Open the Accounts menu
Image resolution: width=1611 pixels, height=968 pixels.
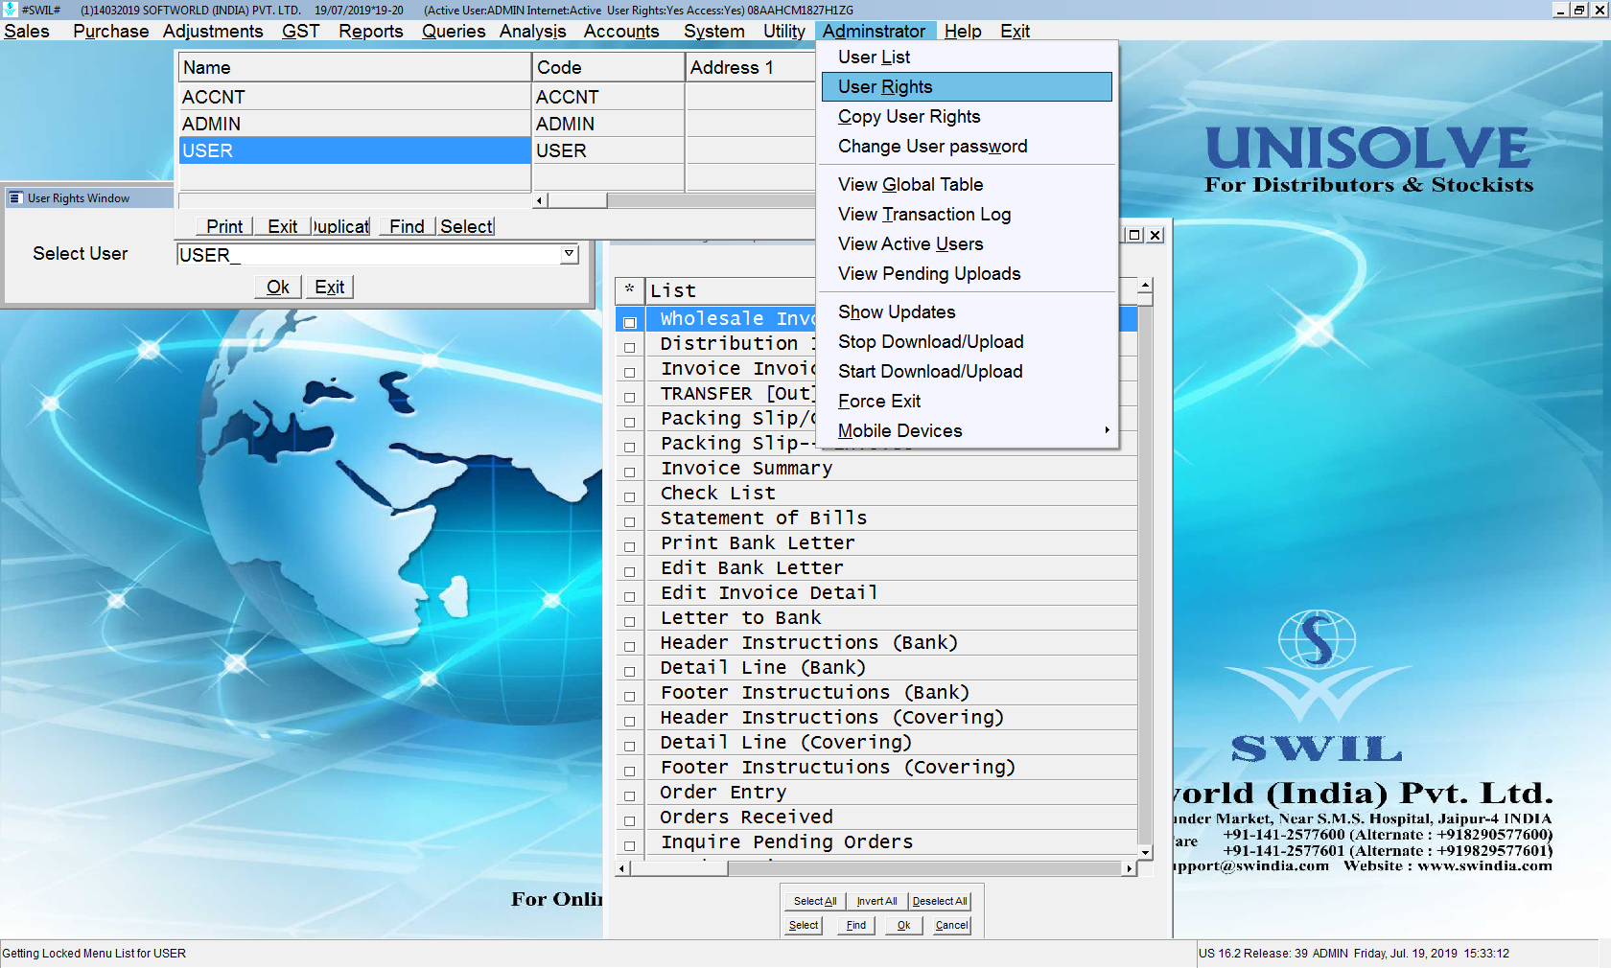[x=621, y=31]
